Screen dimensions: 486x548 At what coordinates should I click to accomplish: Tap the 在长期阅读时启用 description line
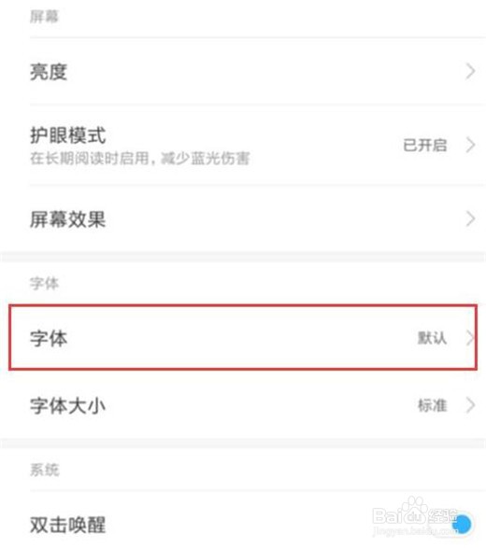click(x=139, y=159)
